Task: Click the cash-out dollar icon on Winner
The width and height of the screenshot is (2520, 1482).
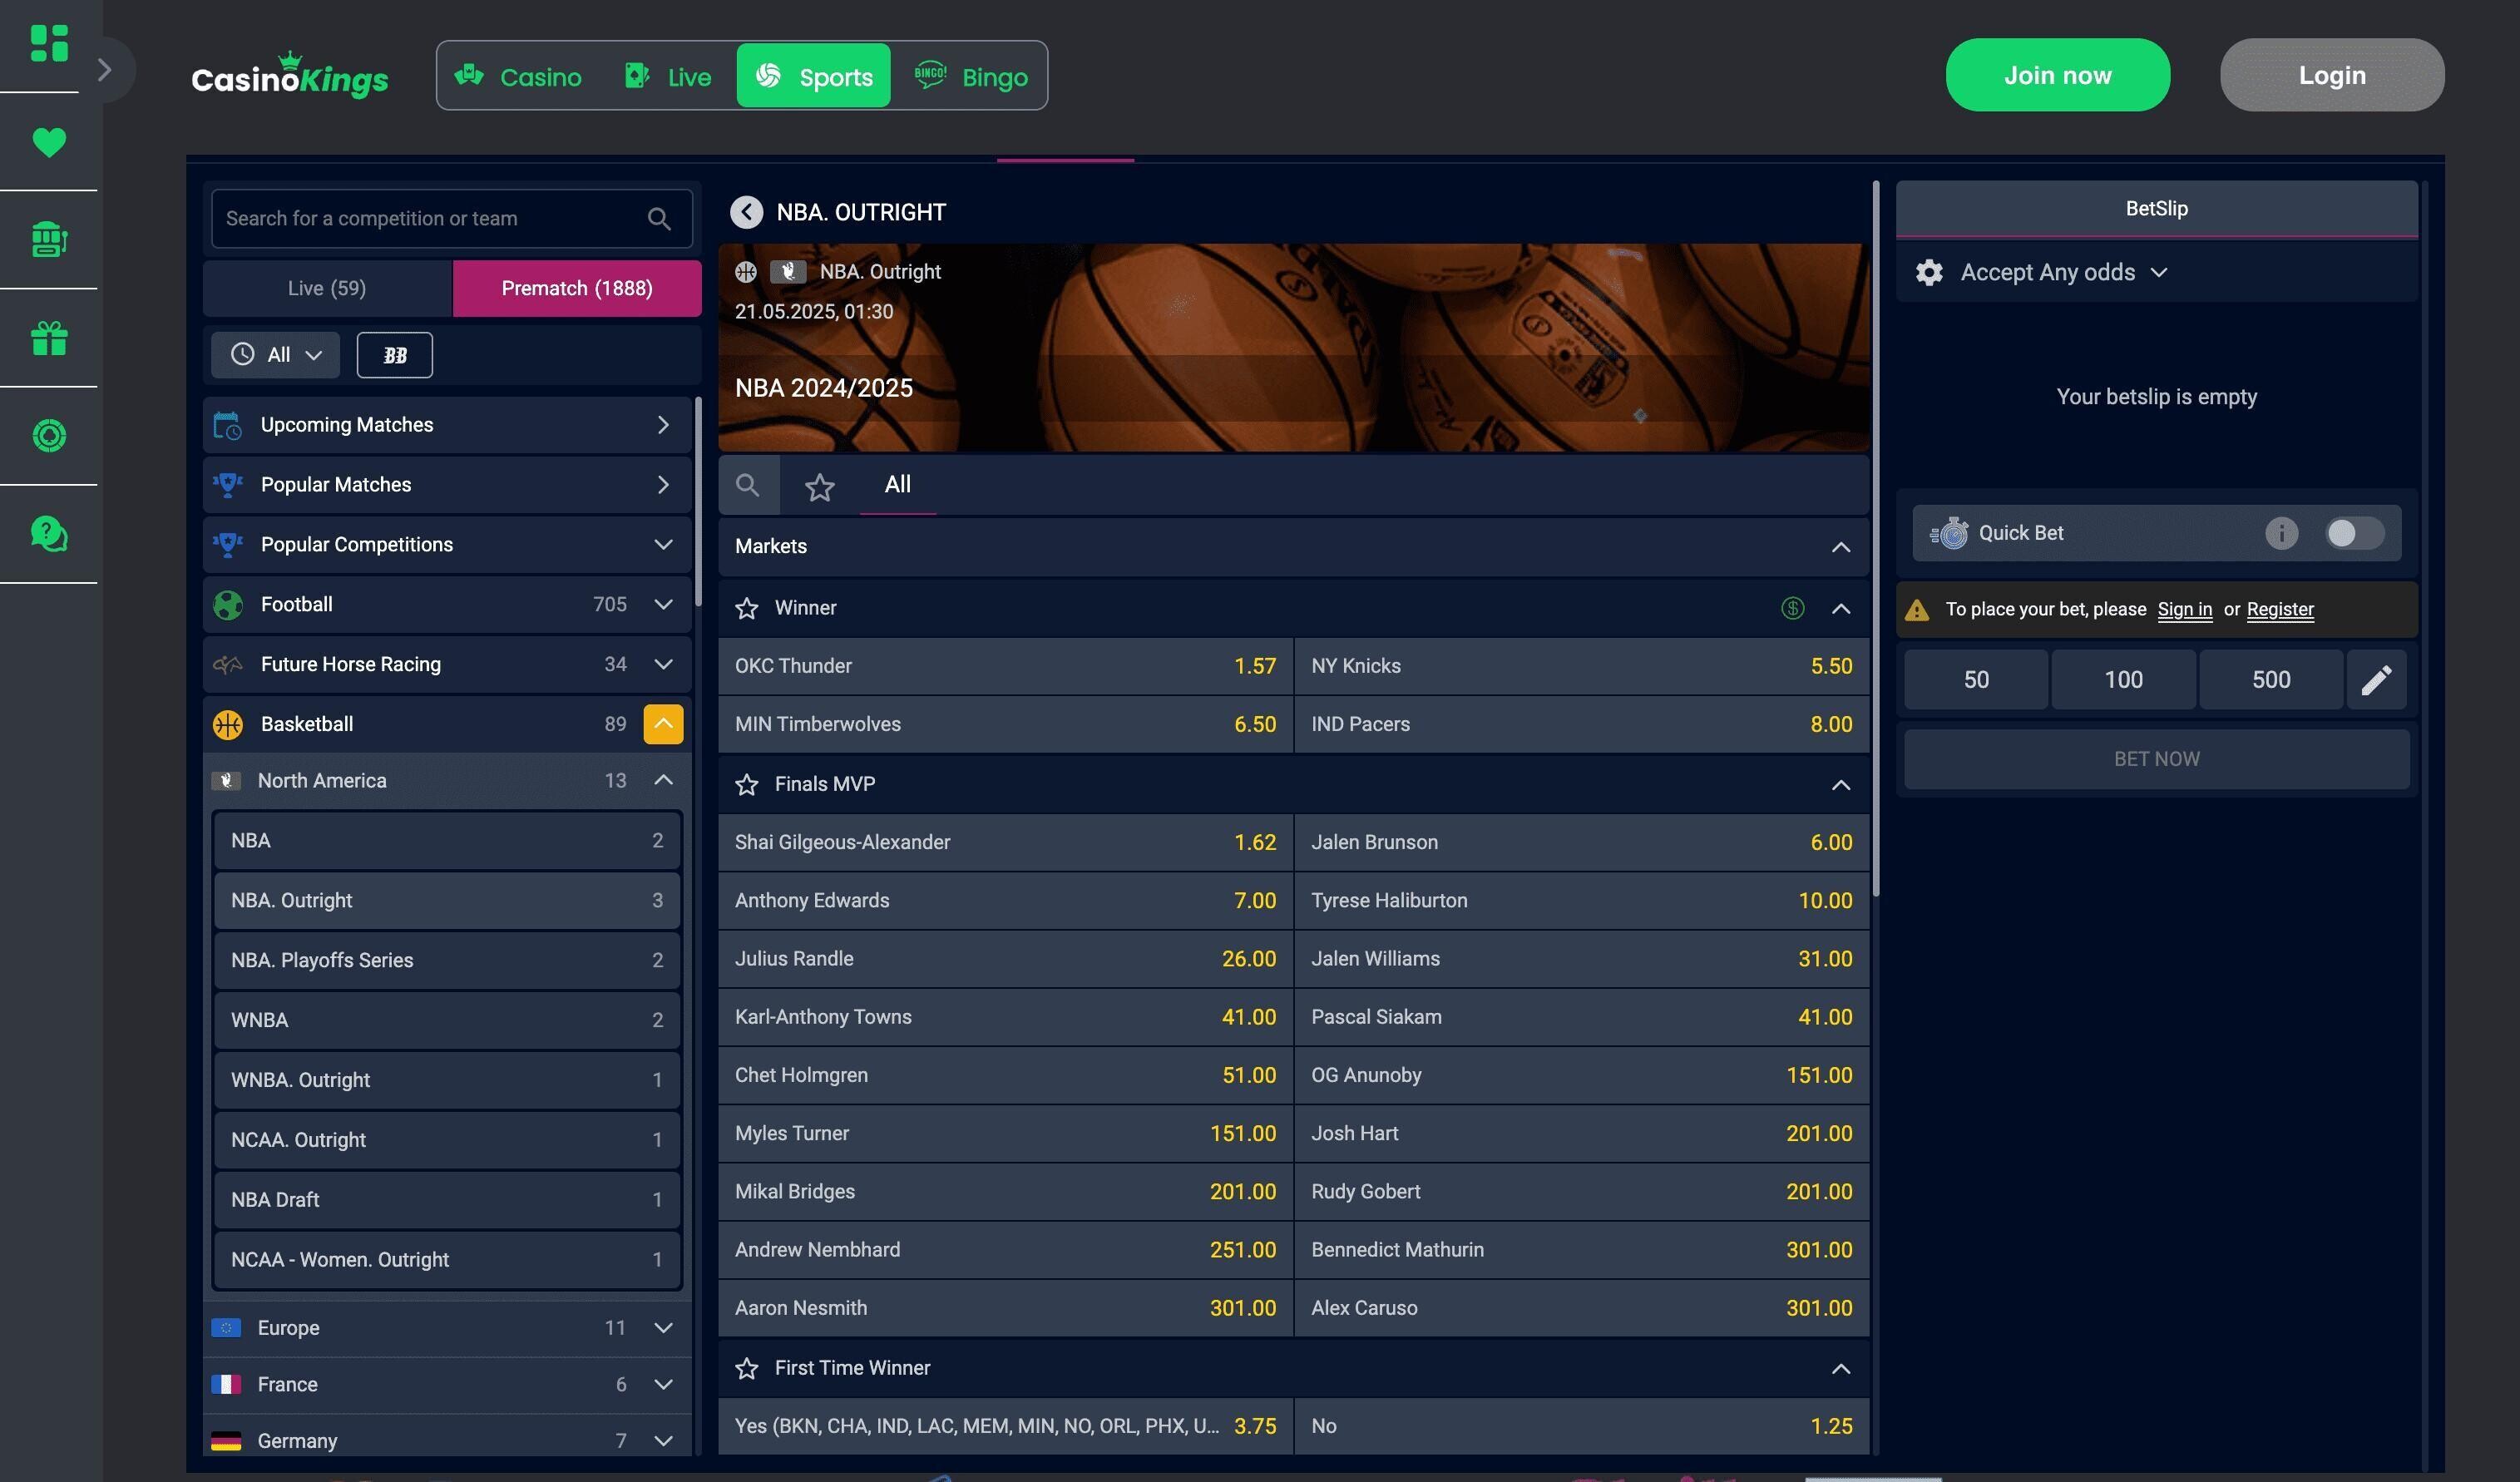Action: point(1792,608)
